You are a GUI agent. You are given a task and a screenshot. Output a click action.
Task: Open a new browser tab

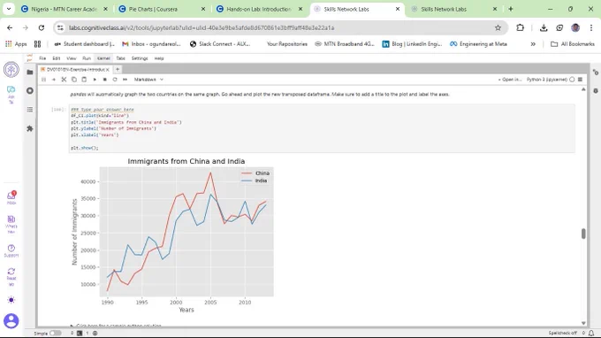click(511, 9)
